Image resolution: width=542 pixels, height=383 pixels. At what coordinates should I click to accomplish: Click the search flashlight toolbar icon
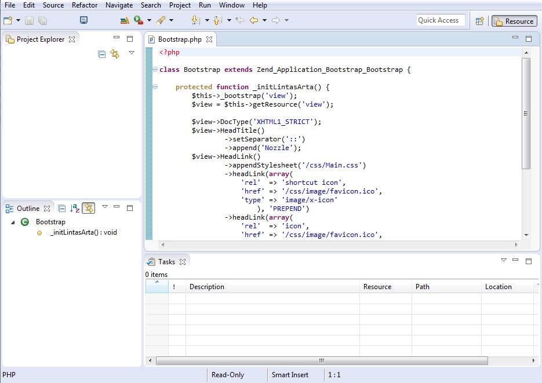(161, 20)
